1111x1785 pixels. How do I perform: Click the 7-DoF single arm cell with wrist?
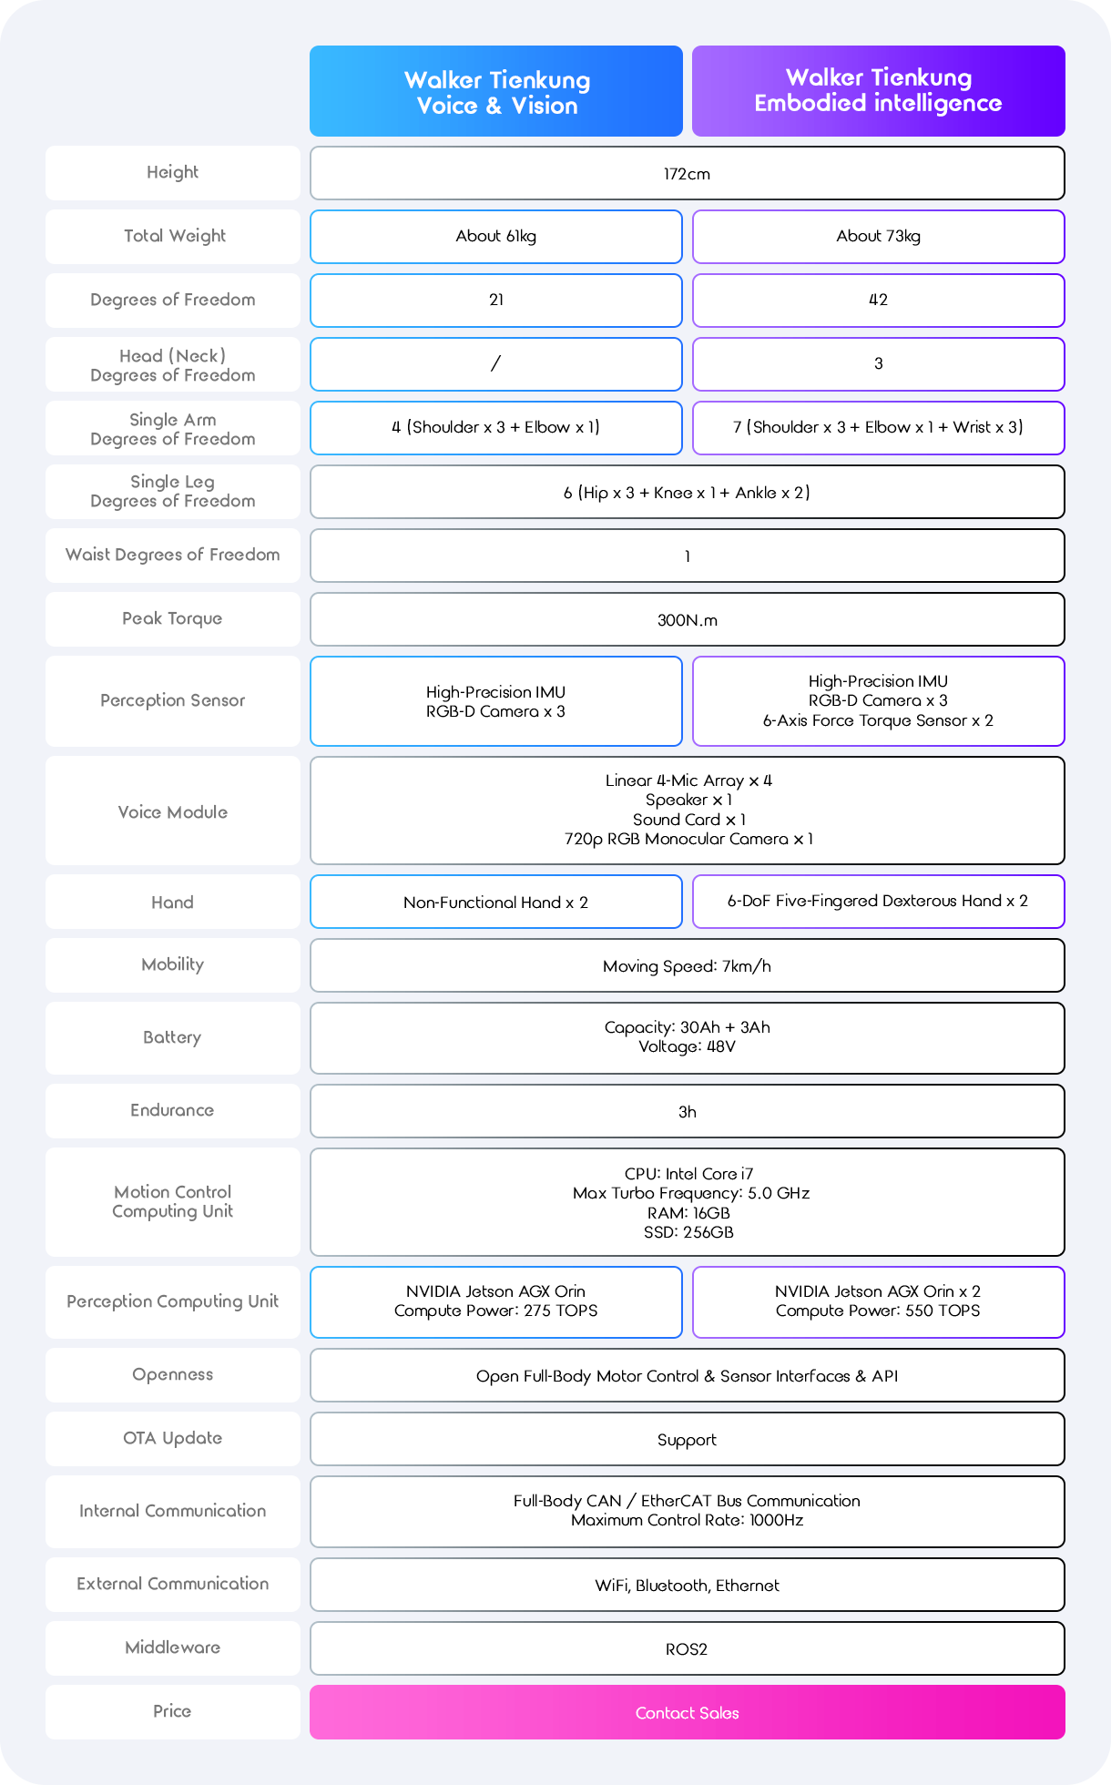click(x=878, y=428)
